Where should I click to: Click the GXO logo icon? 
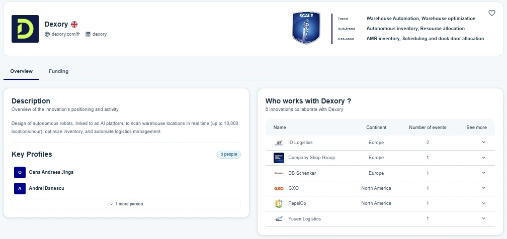click(279, 188)
